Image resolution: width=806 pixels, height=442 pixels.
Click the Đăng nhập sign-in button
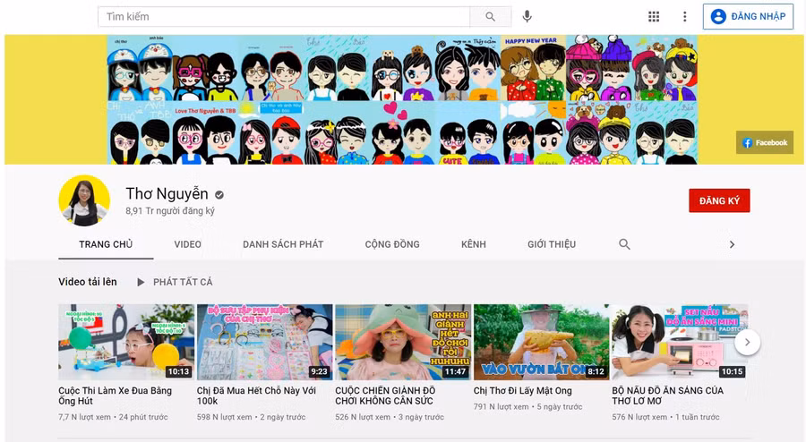(x=748, y=16)
